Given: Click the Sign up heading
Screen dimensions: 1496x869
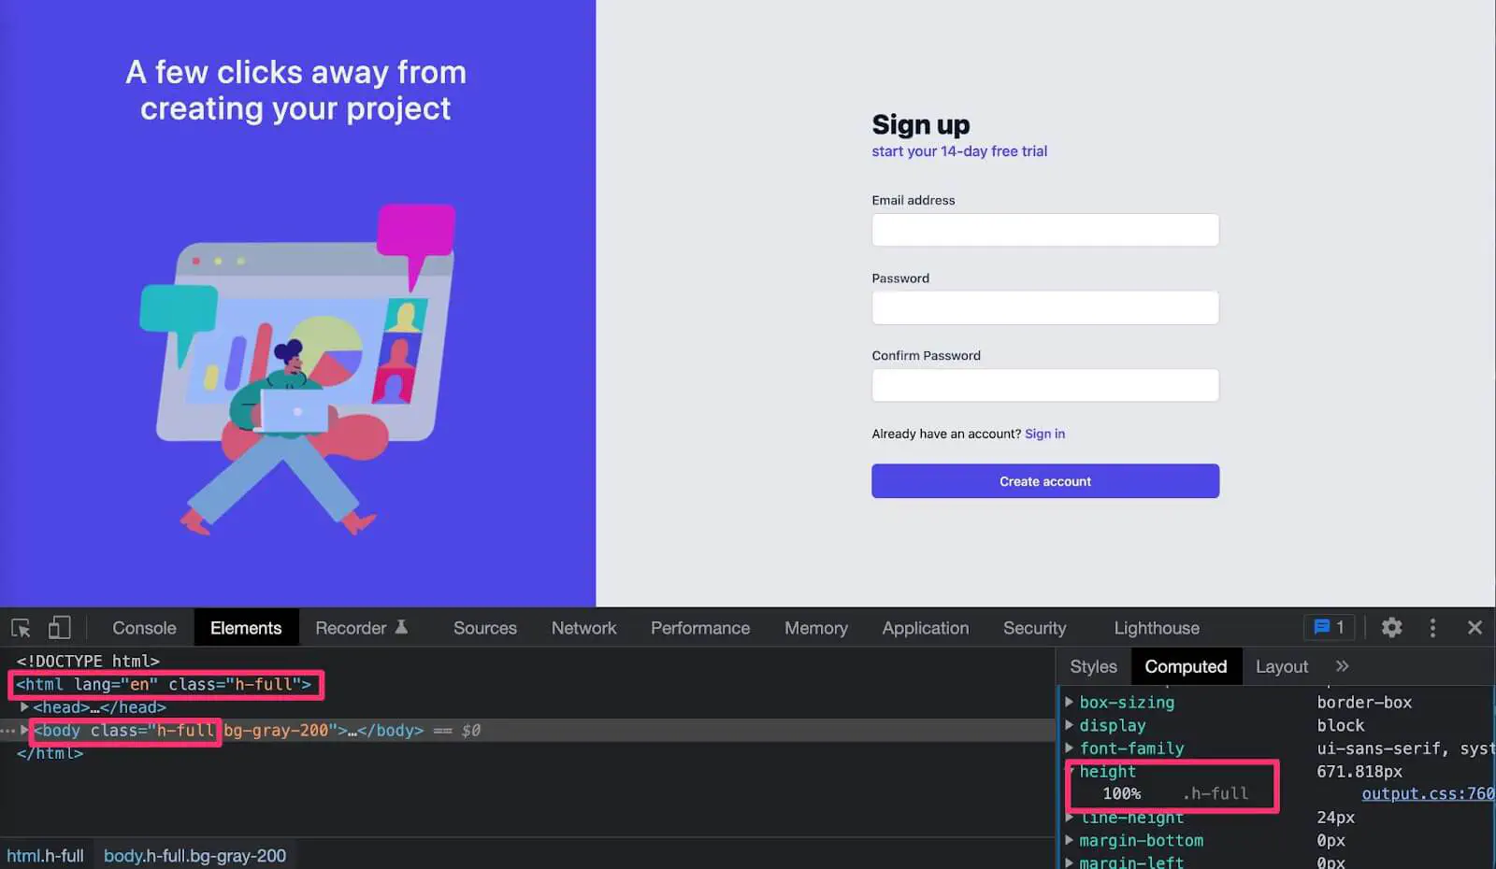Looking at the screenshot, I should click(921, 124).
